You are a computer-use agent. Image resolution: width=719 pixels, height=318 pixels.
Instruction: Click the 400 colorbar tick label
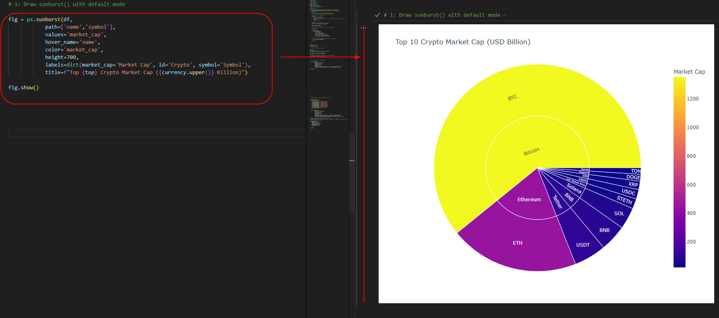691,213
